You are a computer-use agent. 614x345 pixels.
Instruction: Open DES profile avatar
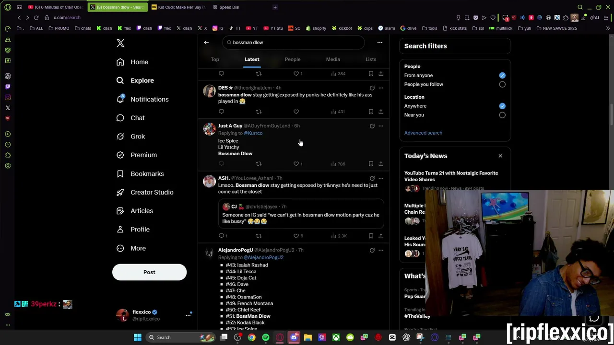point(209,91)
